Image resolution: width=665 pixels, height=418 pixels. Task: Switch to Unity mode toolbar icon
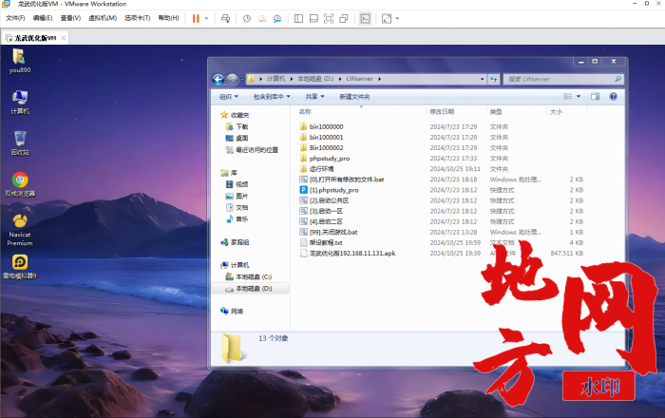(344, 19)
